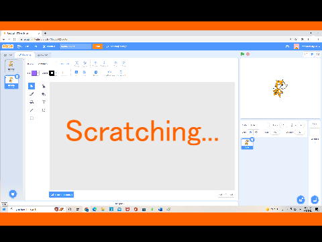Send selection to Back
Image resolution: width=322 pixels, height=242 pixels.
(x=123, y=64)
